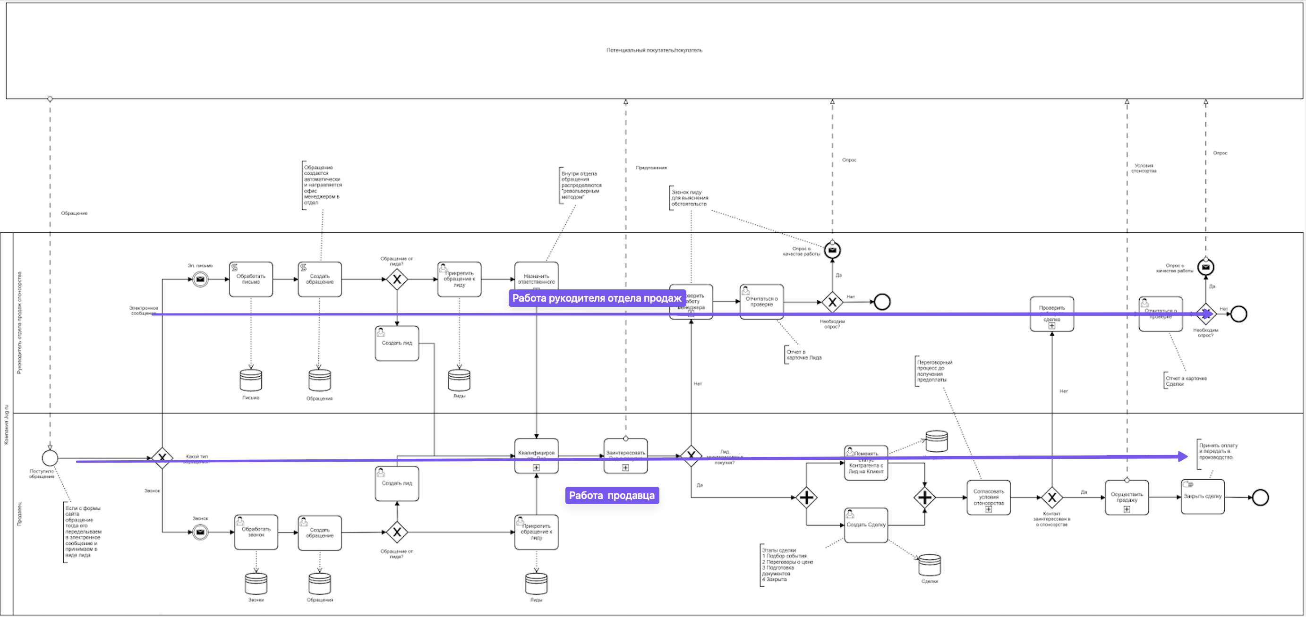Click the Потенциальный покупатель/покупатель pool

click(x=654, y=50)
